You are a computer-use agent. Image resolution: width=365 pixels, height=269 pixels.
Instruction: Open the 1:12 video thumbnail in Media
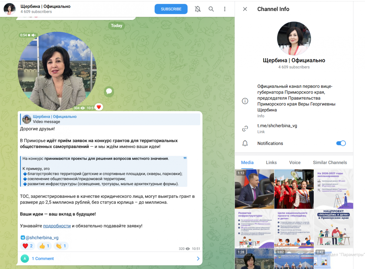254,189
